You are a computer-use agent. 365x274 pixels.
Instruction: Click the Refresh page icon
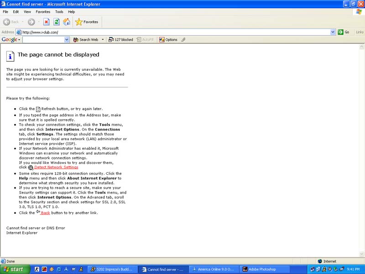(x=57, y=22)
